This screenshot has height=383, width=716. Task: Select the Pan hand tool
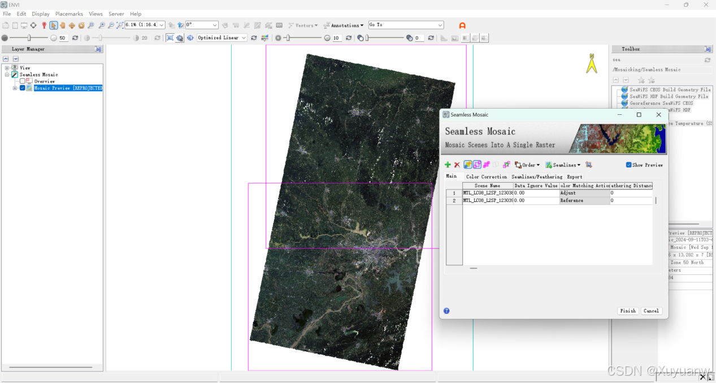[x=63, y=25]
